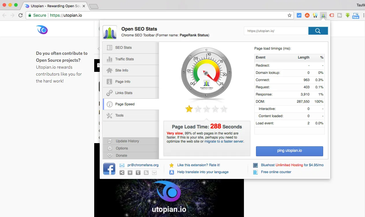Click the Utopian logo on the web page
Image resolution: width=365 pixels, height=217 pixels.
click(42, 30)
